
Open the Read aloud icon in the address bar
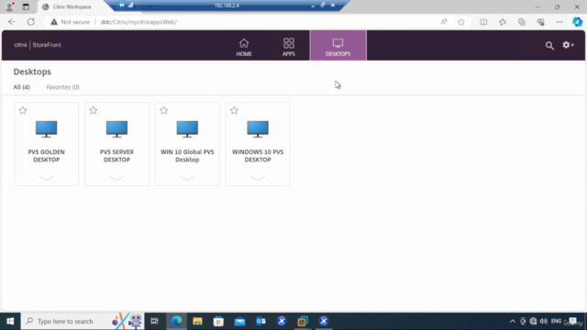pyautogui.click(x=444, y=22)
